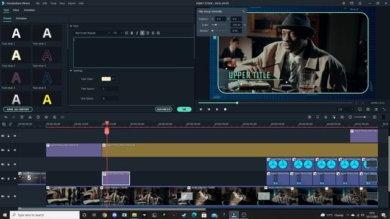The image size is (390, 219).
Task: Select the Preset sub-tab
Action: pyautogui.click(x=7, y=18)
